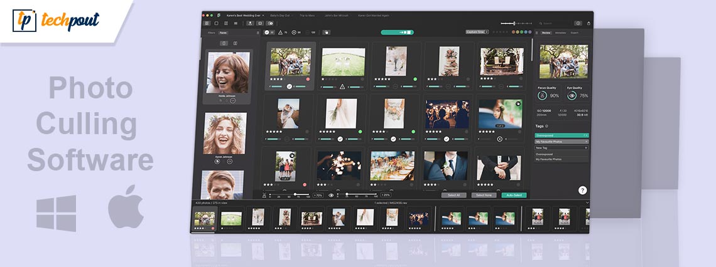
Task: Select list view icon in toolbar
Action: click(x=236, y=23)
